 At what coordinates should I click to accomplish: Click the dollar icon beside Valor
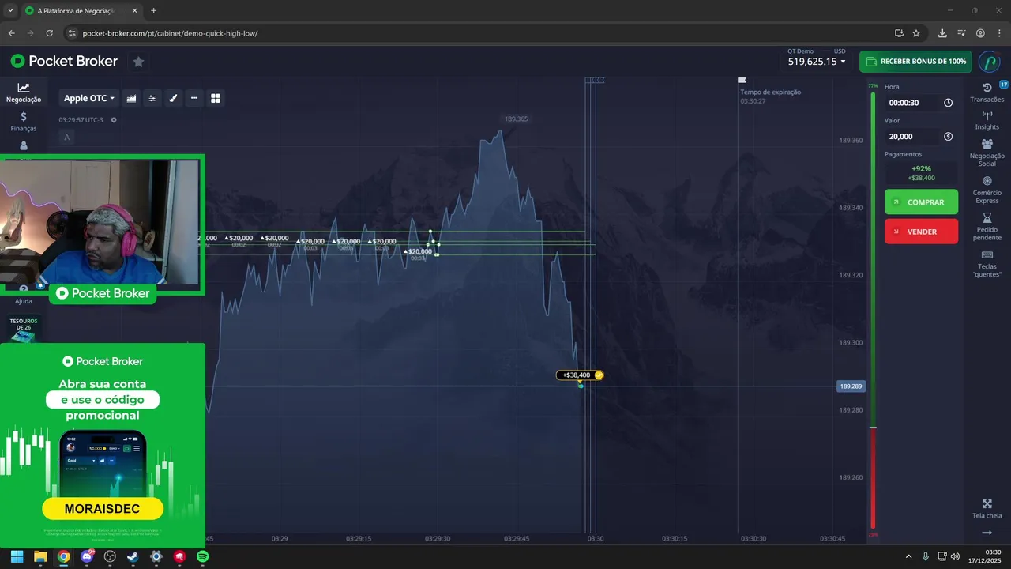[948, 137]
